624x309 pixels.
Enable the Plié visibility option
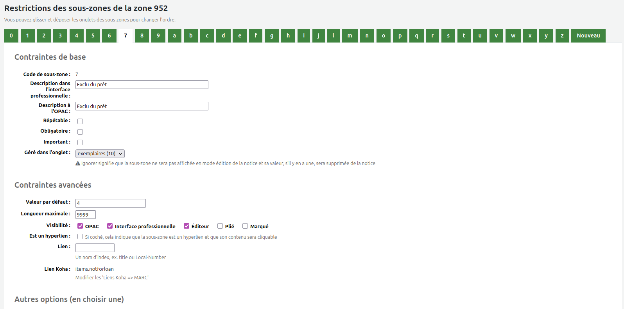click(220, 226)
